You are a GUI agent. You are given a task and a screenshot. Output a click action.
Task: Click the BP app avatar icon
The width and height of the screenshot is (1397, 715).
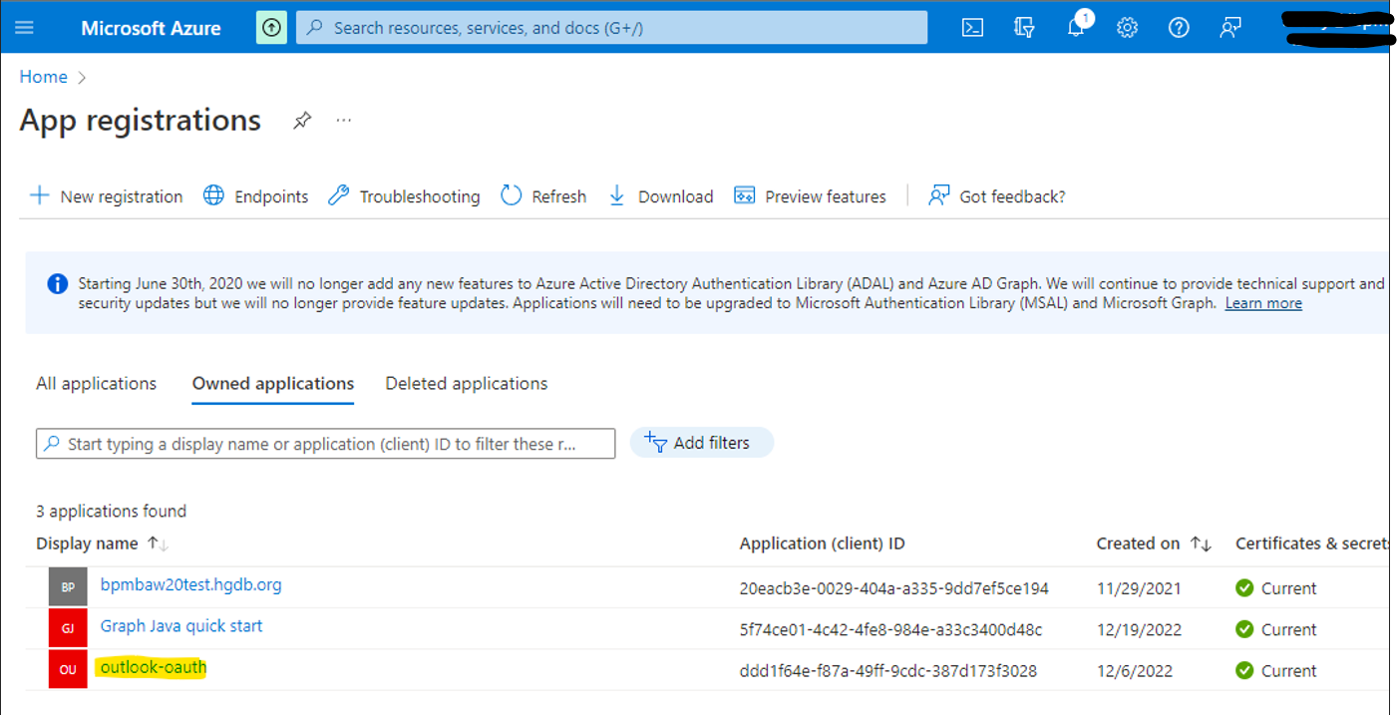click(68, 587)
